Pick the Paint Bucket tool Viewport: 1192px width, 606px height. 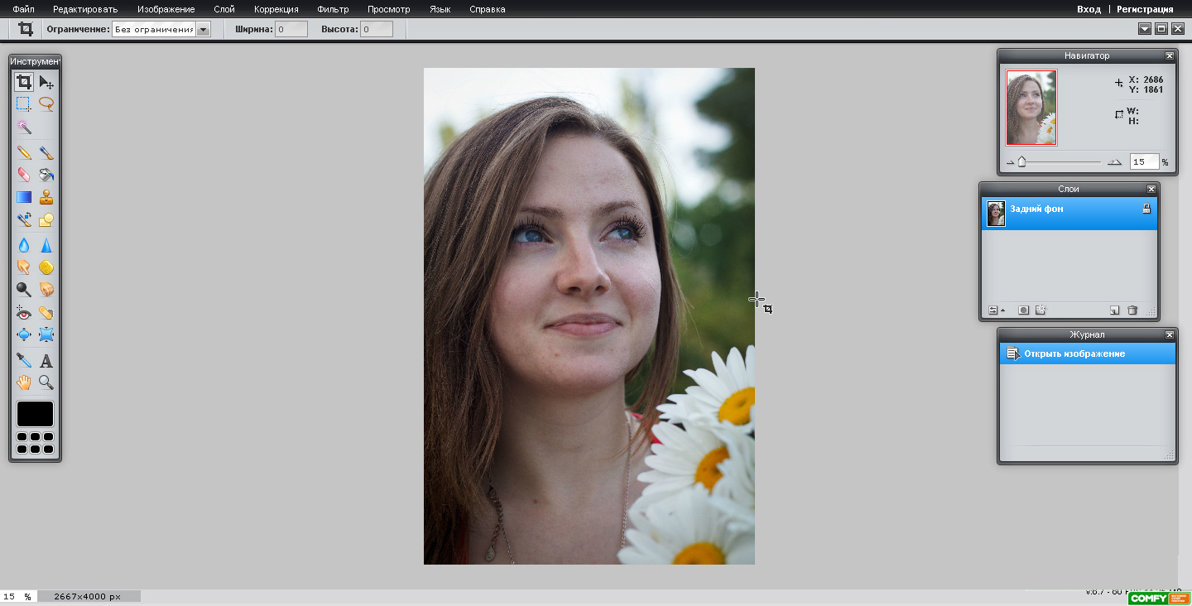(x=46, y=175)
